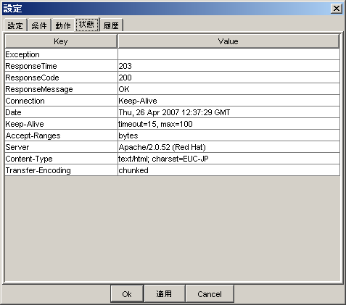The height and width of the screenshot is (305, 346).
Task: Close the 設定 dialog window
Action: (337, 9)
